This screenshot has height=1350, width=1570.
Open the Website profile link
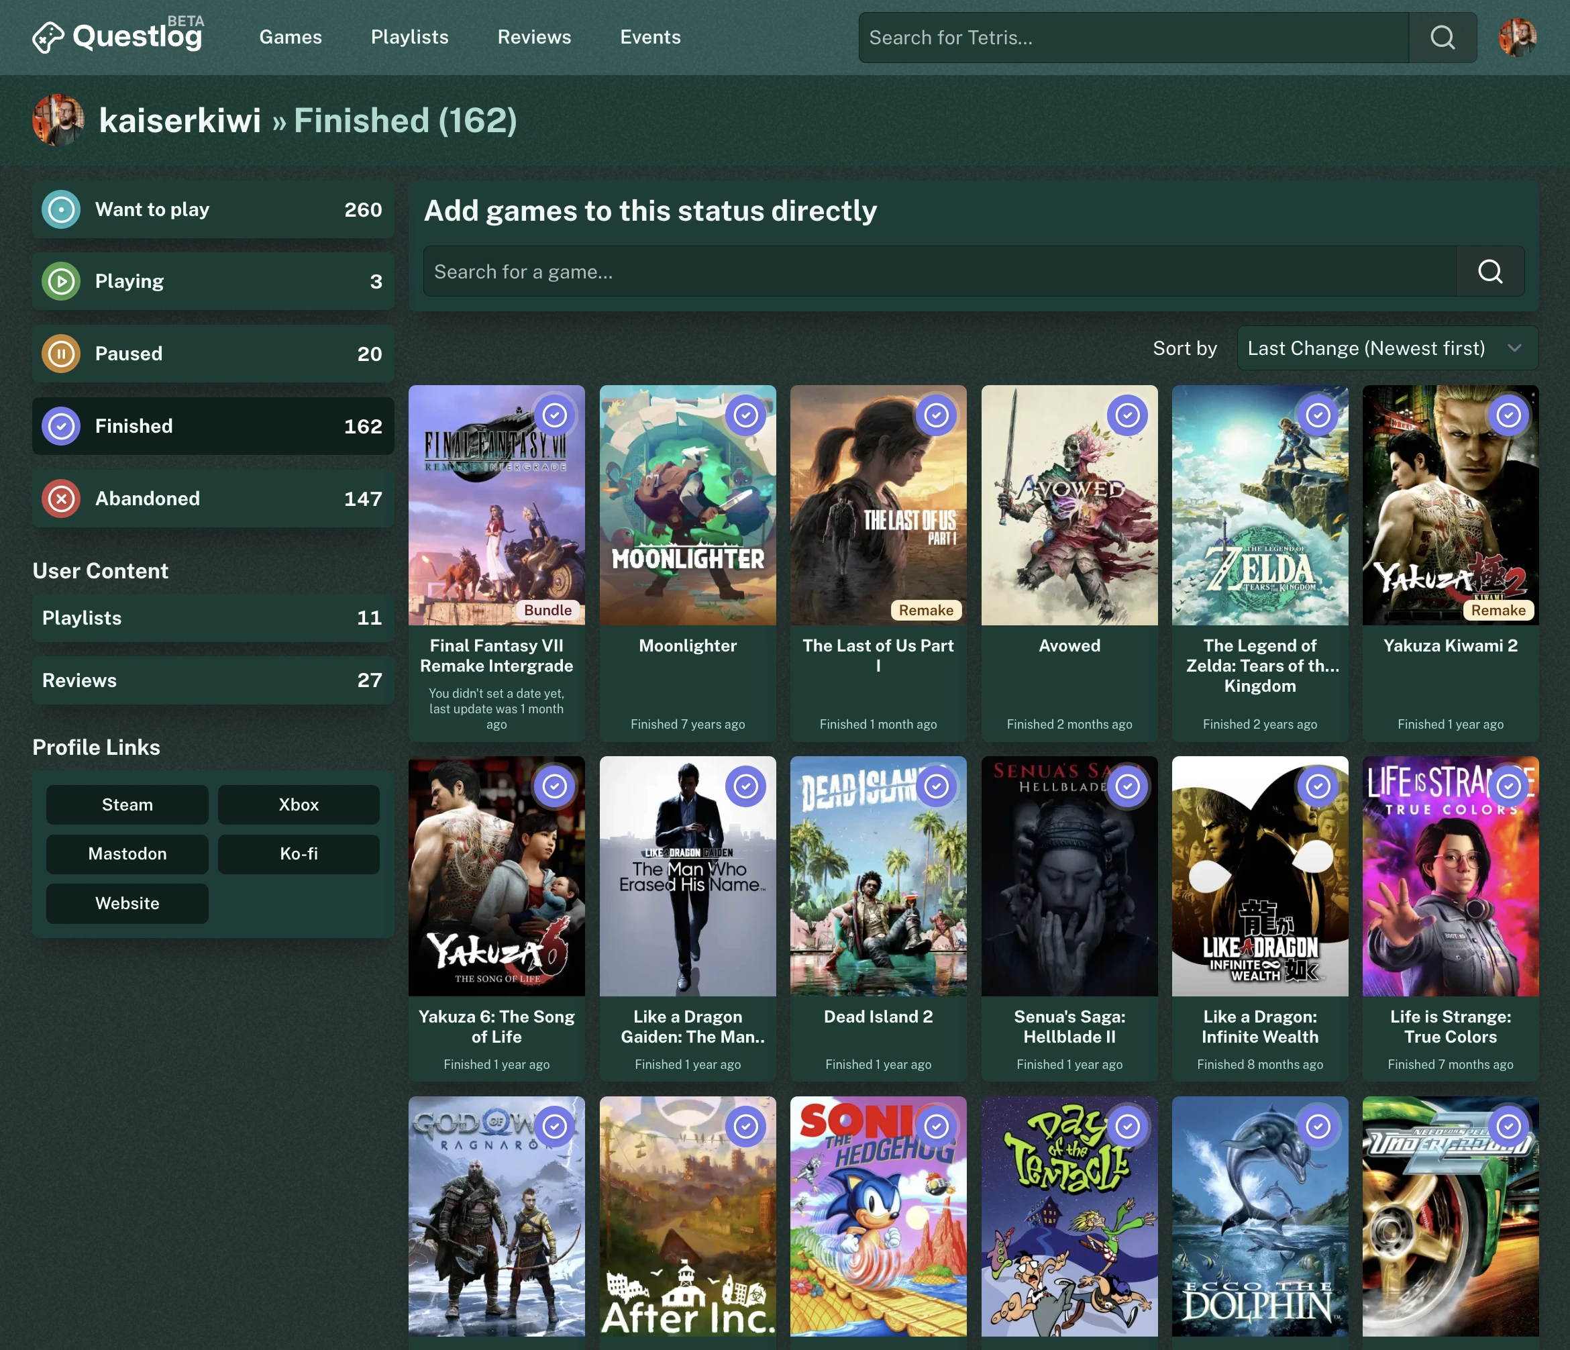point(127,903)
